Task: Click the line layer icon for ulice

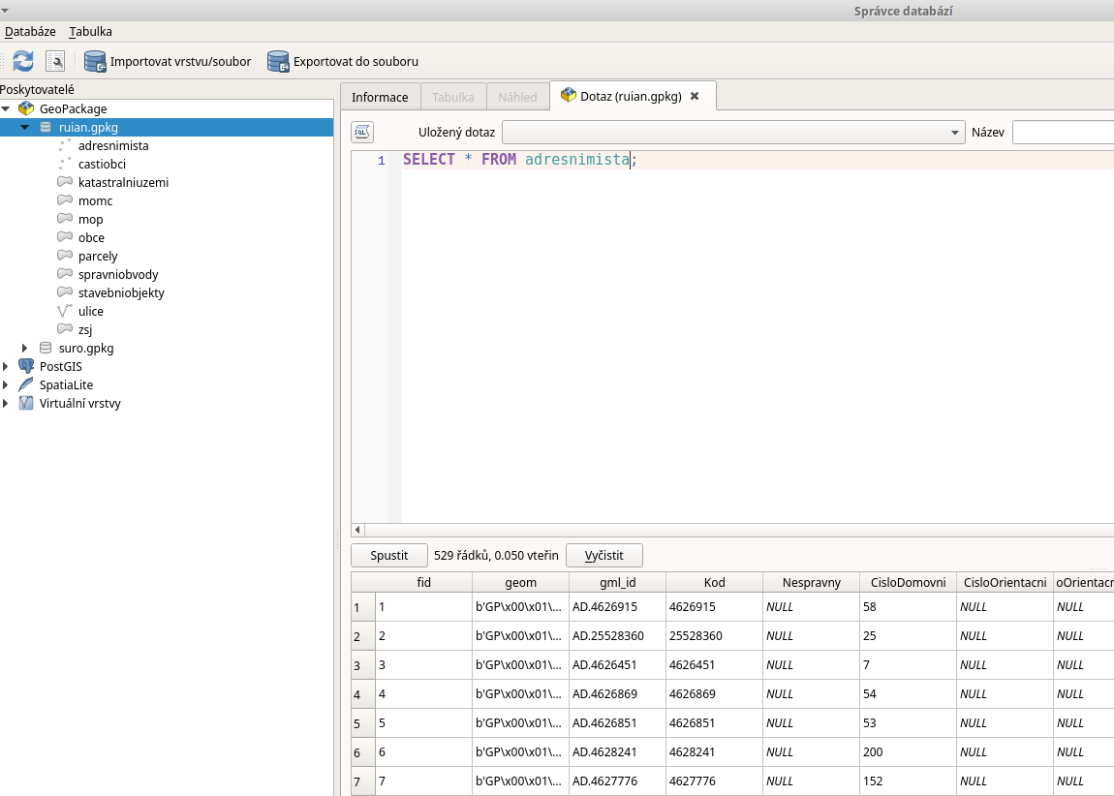Action: [x=65, y=311]
